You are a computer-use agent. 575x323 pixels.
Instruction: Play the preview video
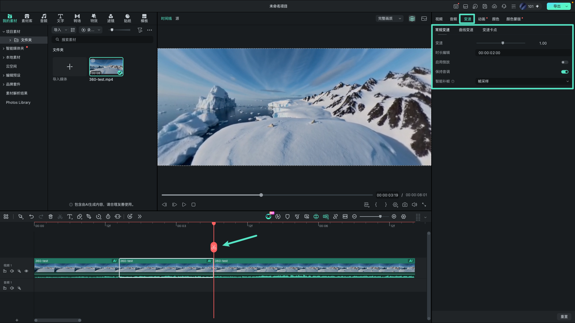184,205
